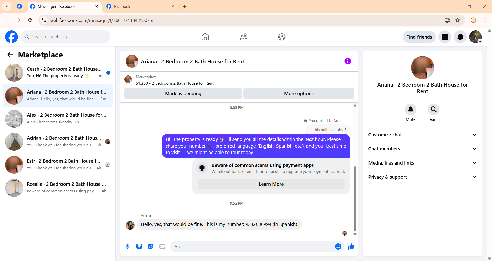Viewport: 492px width, 261px height.
Task: Open More options for the listing
Action: coord(299,93)
